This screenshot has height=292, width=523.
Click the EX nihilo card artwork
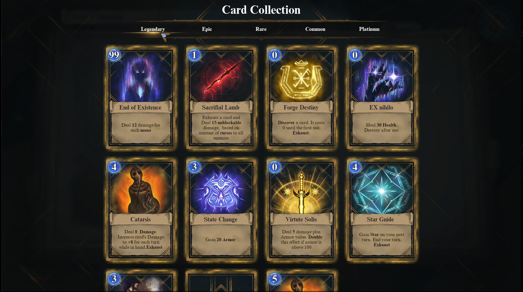(x=382, y=77)
